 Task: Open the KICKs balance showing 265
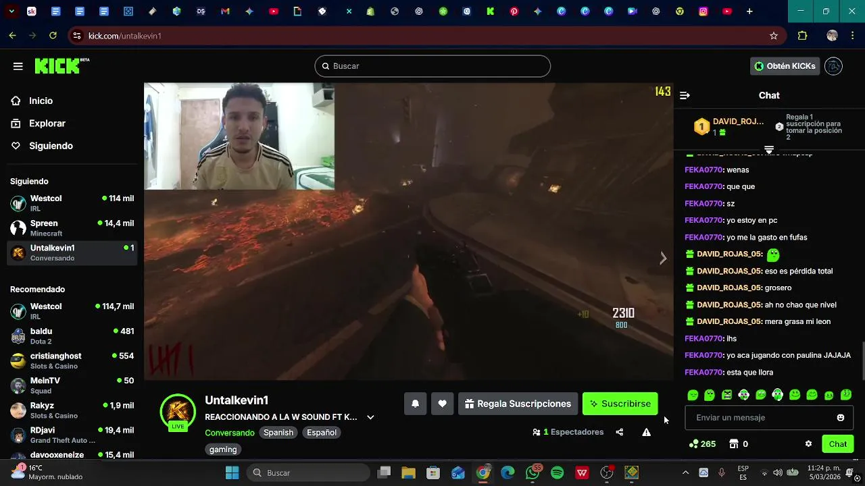coord(702,444)
